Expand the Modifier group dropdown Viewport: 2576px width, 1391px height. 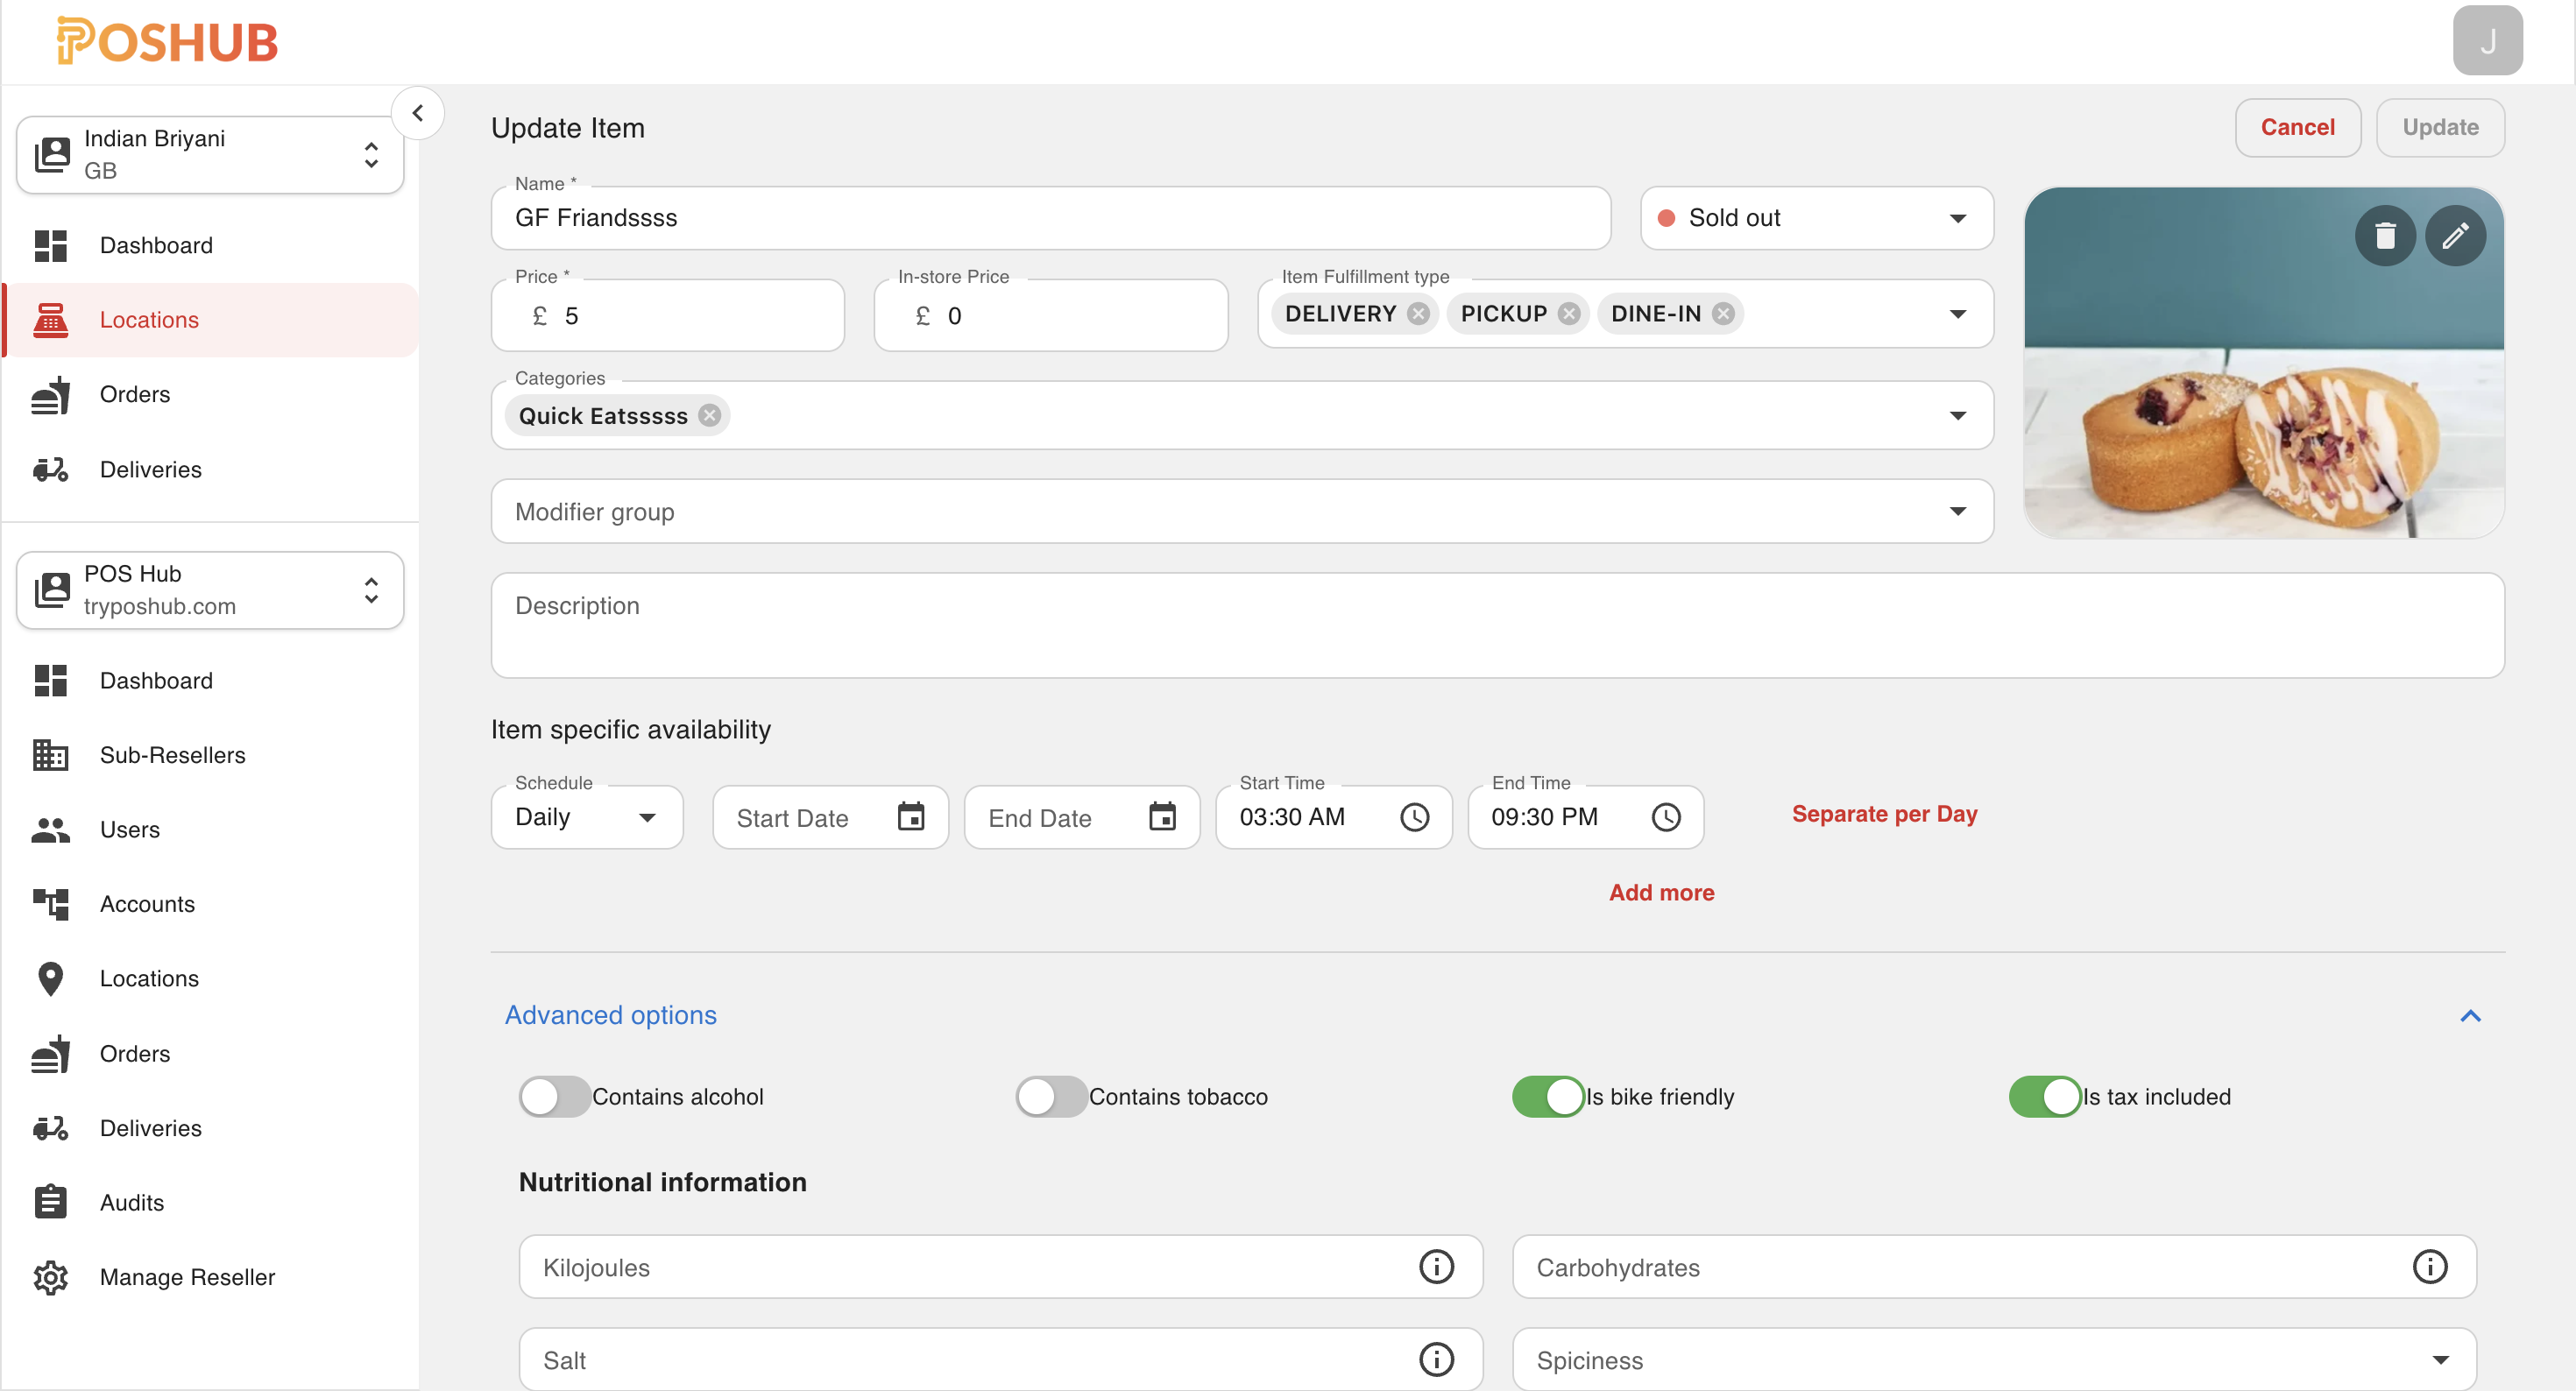[x=1241, y=512]
